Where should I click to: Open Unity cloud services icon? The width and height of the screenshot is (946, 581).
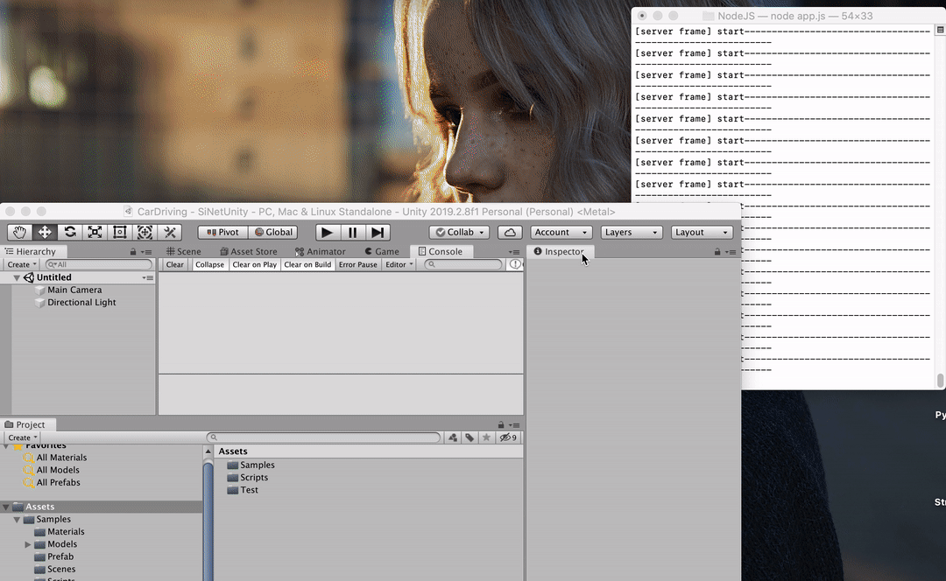click(x=510, y=232)
